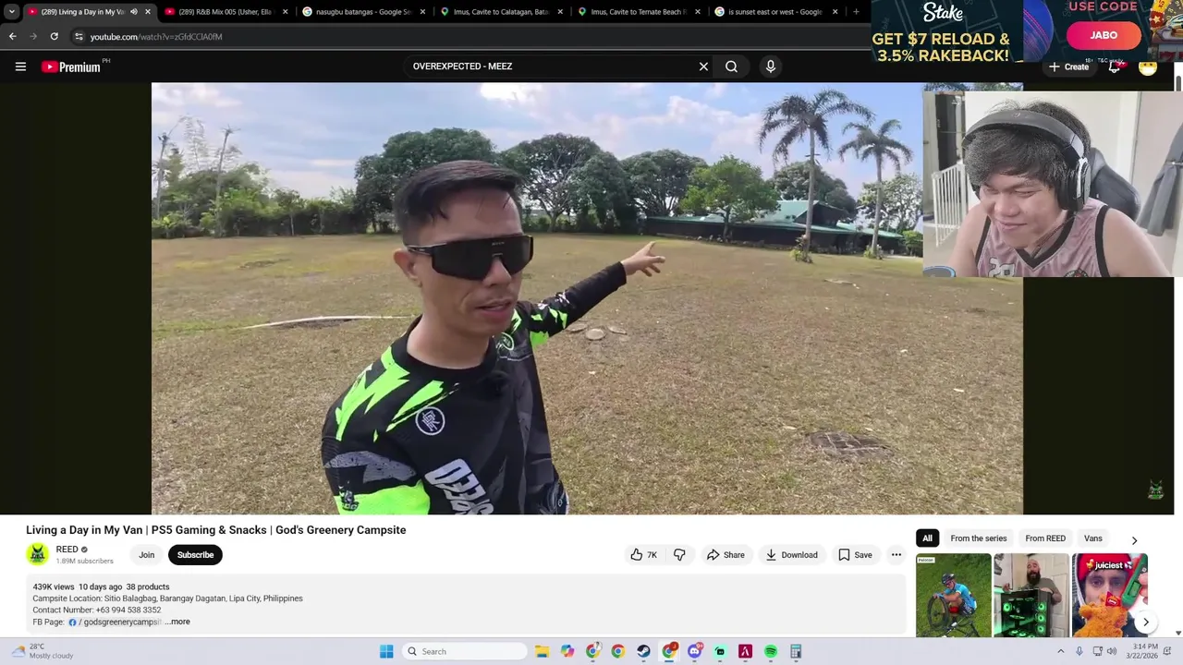Mute the Living a Day tab audio

(x=133, y=12)
